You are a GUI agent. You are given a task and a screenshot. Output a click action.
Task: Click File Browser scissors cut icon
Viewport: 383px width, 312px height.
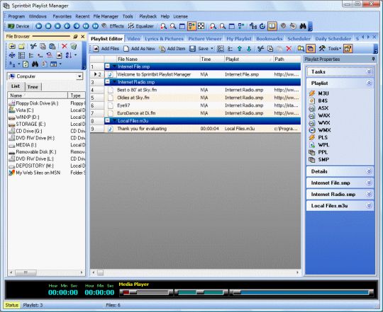point(33,46)
